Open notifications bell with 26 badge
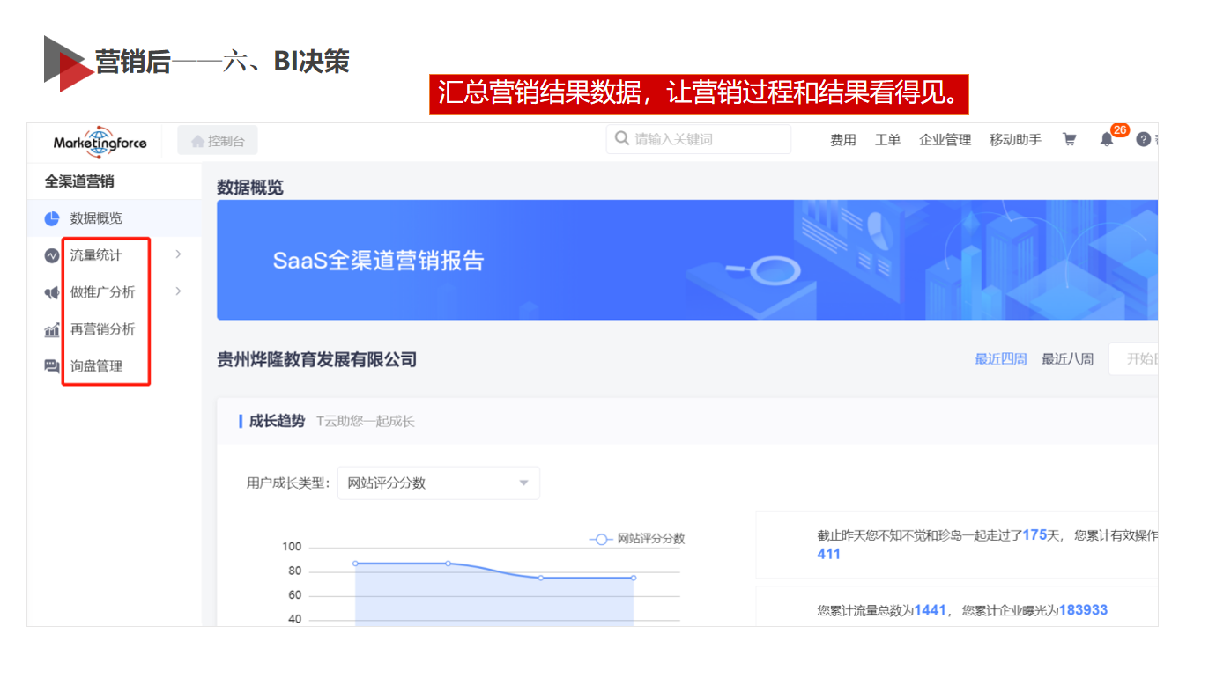 1107,139
